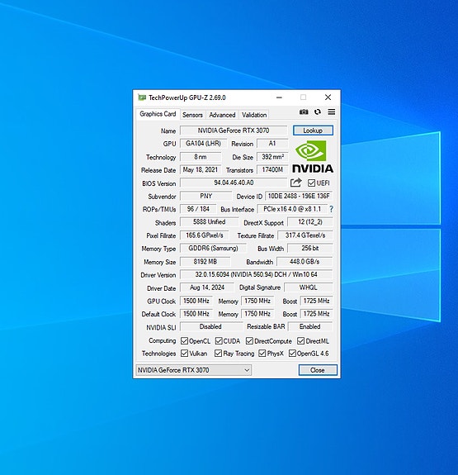Click the Close button

coord(318,370)
